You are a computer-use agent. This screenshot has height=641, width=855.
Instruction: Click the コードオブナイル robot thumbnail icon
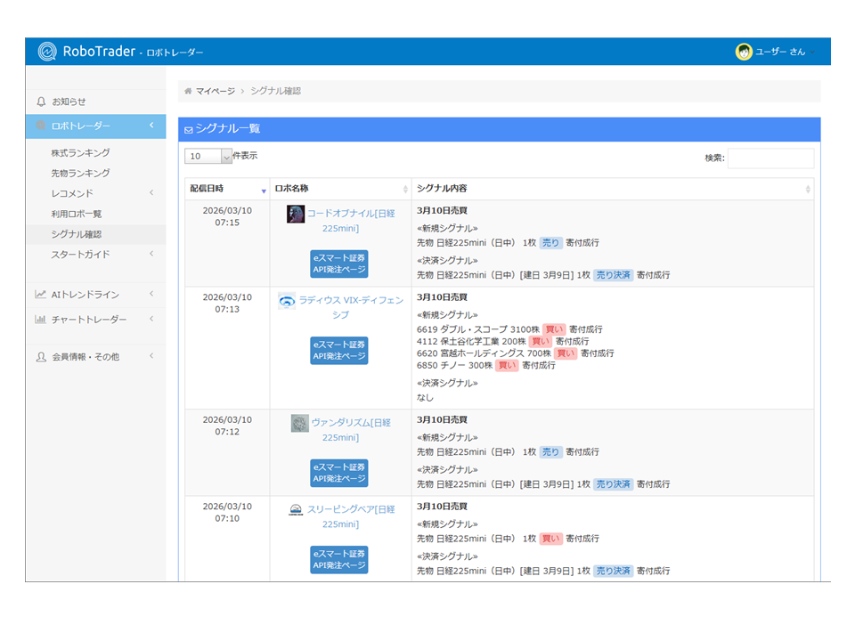[x=296, y=214]
